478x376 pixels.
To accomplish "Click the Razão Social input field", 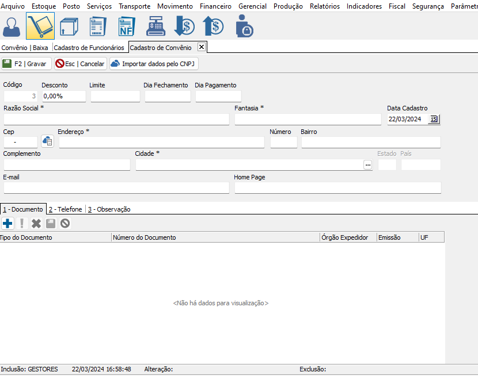I will point(116,119).
